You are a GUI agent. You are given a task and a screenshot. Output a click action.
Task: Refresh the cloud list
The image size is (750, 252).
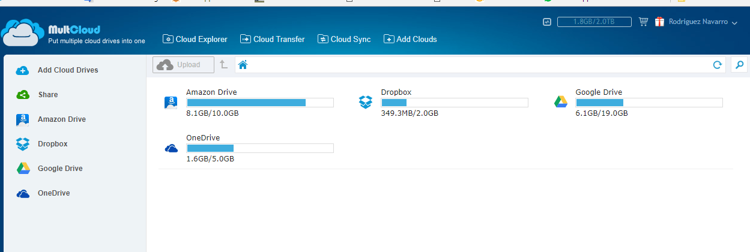(716, 65)
